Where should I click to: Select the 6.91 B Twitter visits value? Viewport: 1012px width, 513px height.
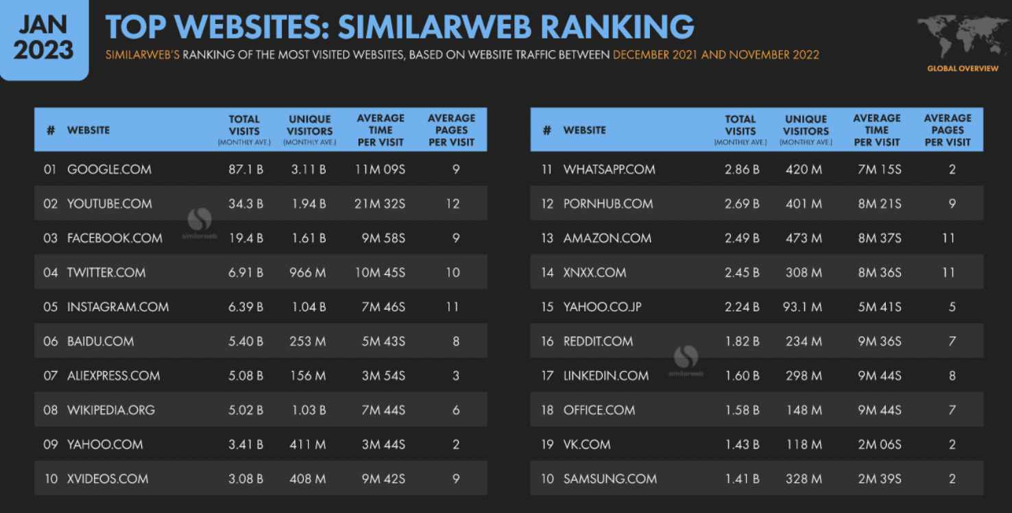click(x=245, y=272)
